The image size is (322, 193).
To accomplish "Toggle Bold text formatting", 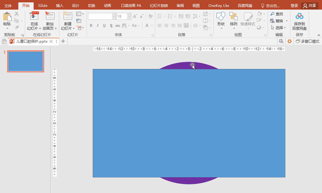I will point(91,26).
